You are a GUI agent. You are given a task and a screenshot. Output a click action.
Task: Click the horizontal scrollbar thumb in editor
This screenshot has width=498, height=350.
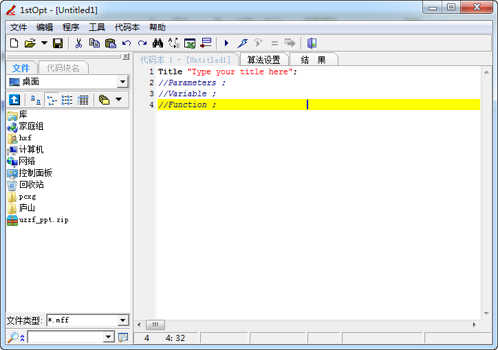(x=155, y=325)
